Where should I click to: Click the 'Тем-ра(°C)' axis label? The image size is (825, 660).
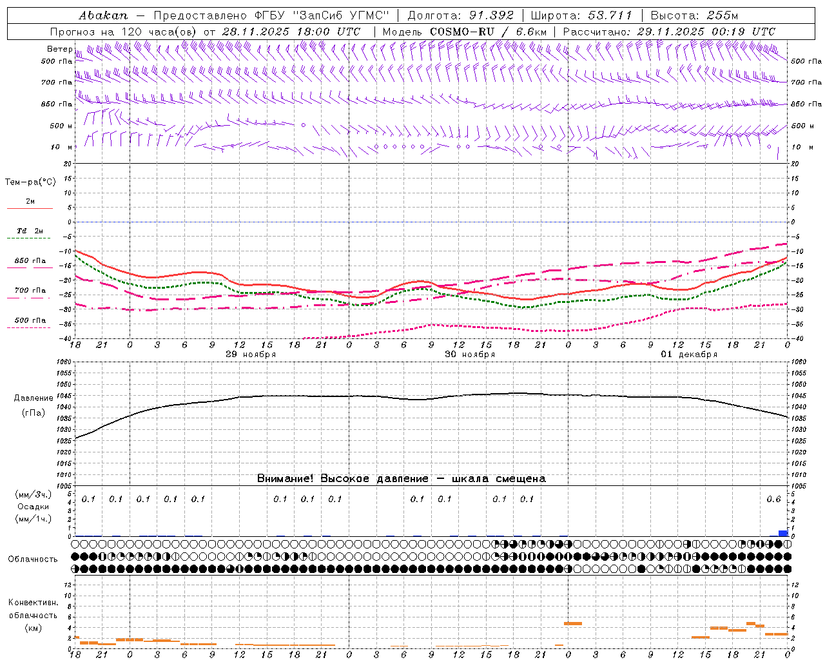point(30,182)
